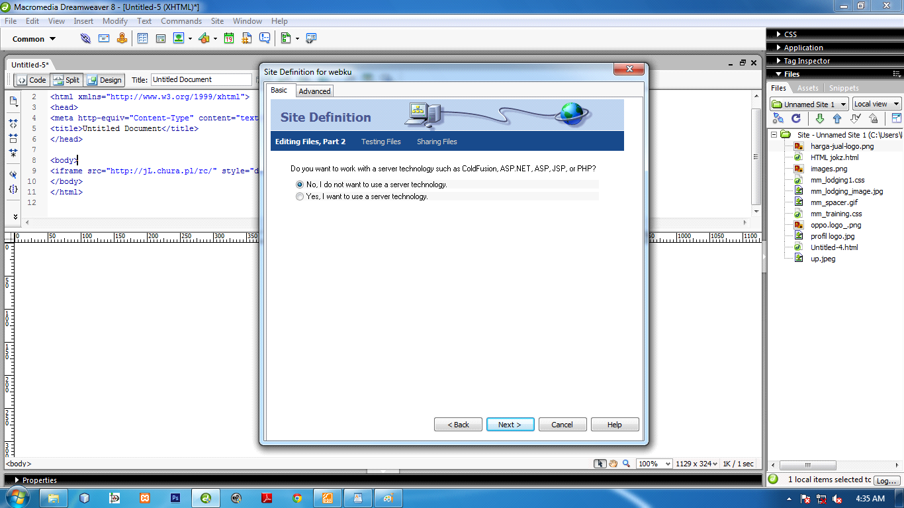
Task: Select 'Yes, I want to use' server option
Action: [300, 196]
